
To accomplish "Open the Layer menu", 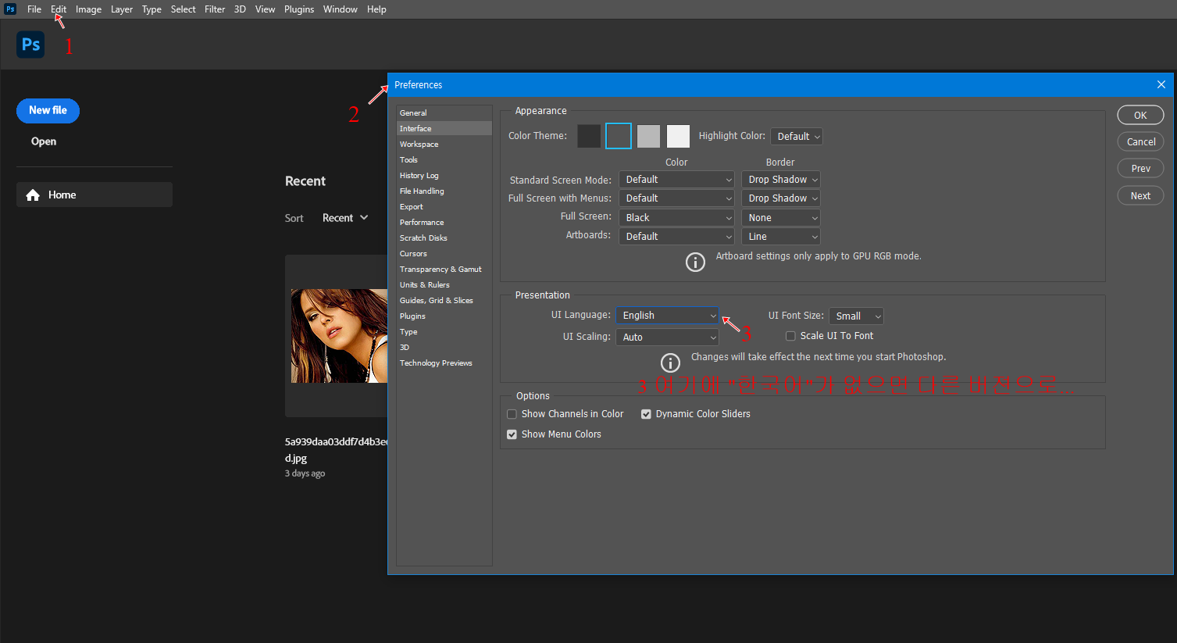I will (122, 9).
